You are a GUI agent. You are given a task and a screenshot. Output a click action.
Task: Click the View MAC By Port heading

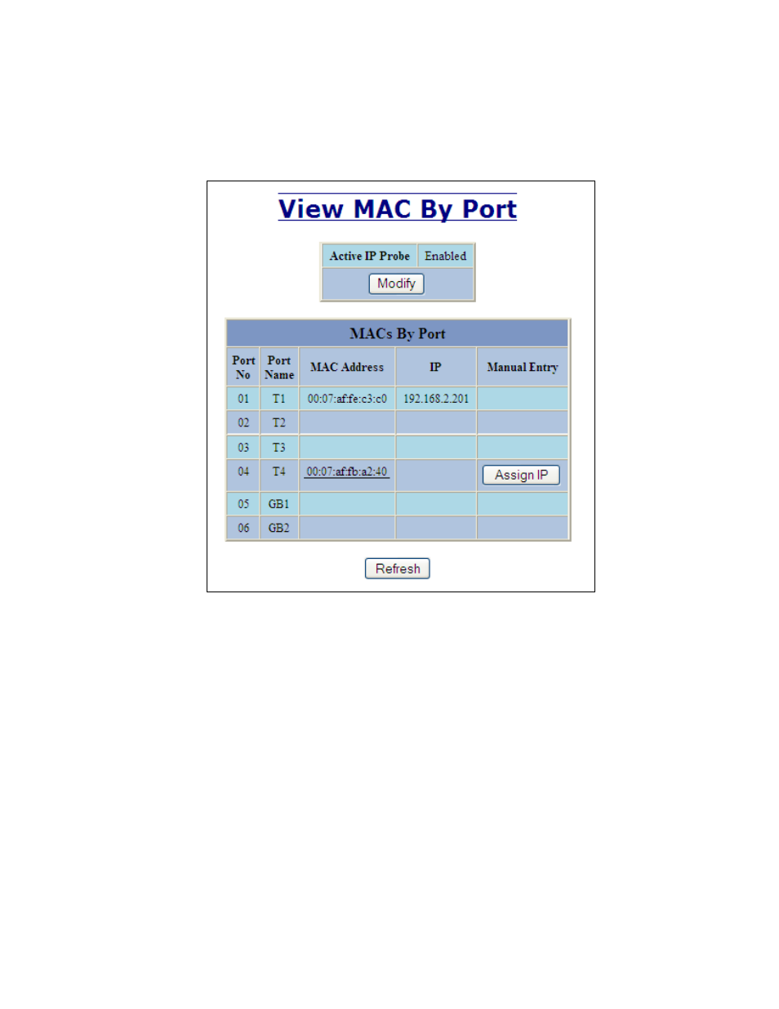[x=398, y=209]
